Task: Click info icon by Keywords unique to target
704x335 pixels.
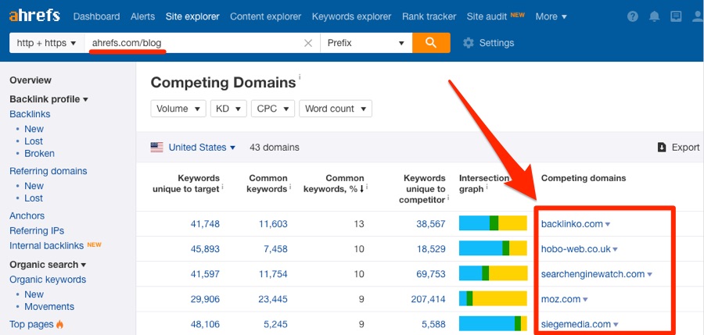Action: (x=222, y=186)
